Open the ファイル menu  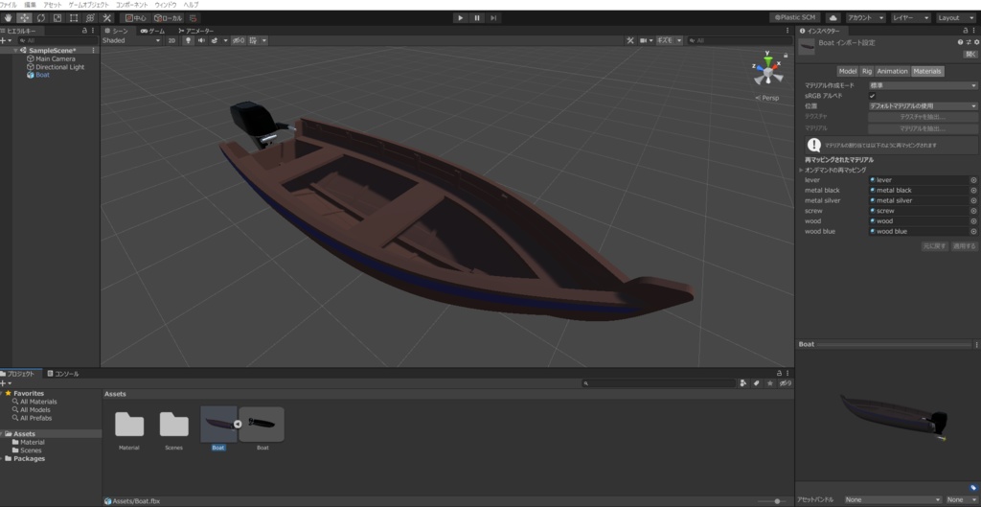pos(8,5)
